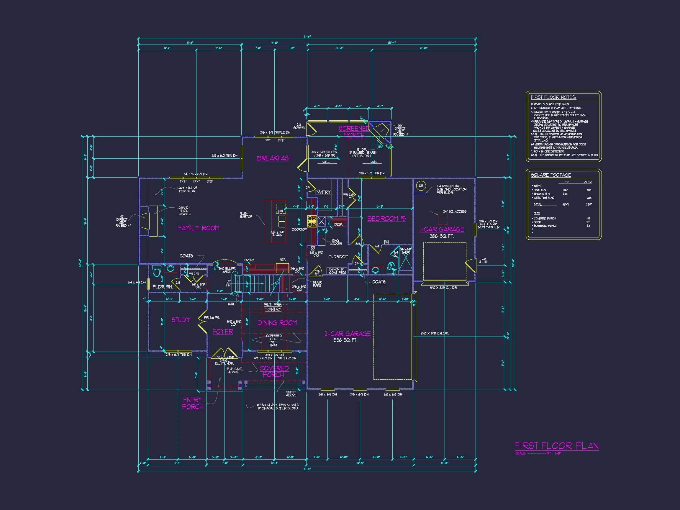This screenshot has height=510, width=680.
Task: Click the cooktop burner symbol in kitchen
Action: (x=312, y=221)
